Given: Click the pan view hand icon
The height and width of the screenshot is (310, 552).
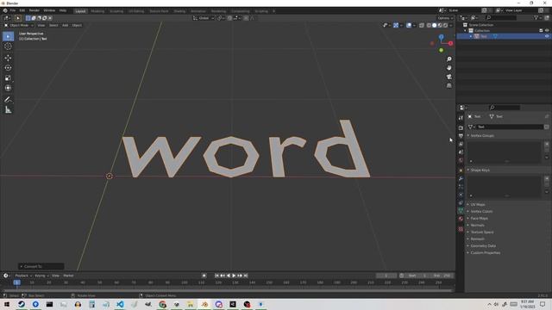Looking at the screenshot, I should [x=448, y=68].
